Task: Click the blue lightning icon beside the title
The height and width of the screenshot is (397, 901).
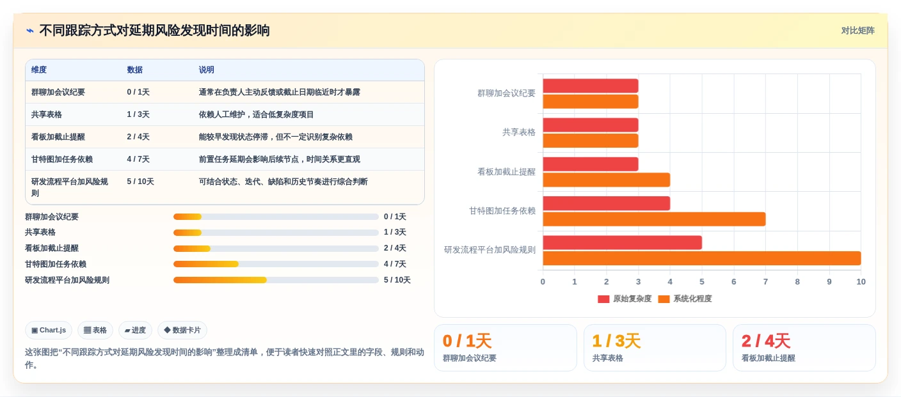Action: [x=30, y=31]
